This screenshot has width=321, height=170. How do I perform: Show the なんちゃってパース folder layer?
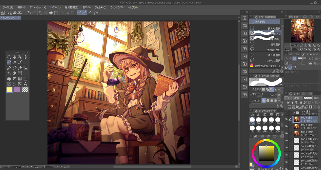coord(286,112)
